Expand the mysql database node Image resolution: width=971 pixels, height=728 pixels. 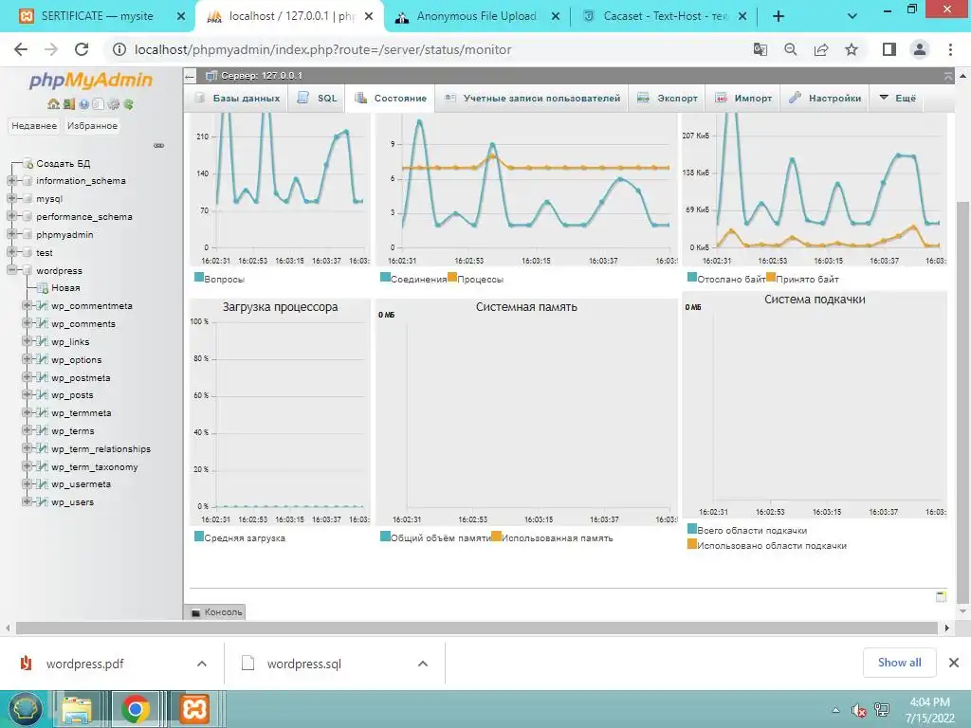pos(11,199)
